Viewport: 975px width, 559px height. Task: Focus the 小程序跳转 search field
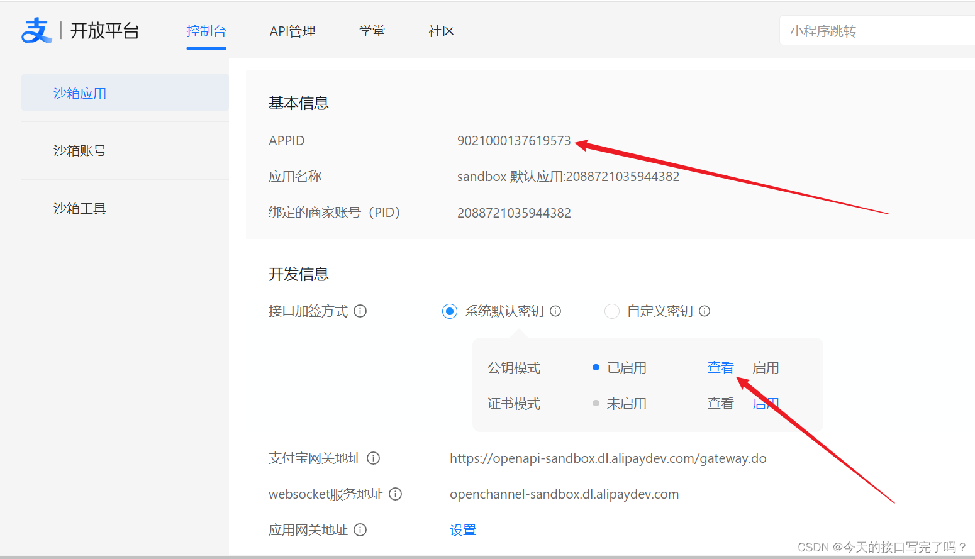pos(877,31)
